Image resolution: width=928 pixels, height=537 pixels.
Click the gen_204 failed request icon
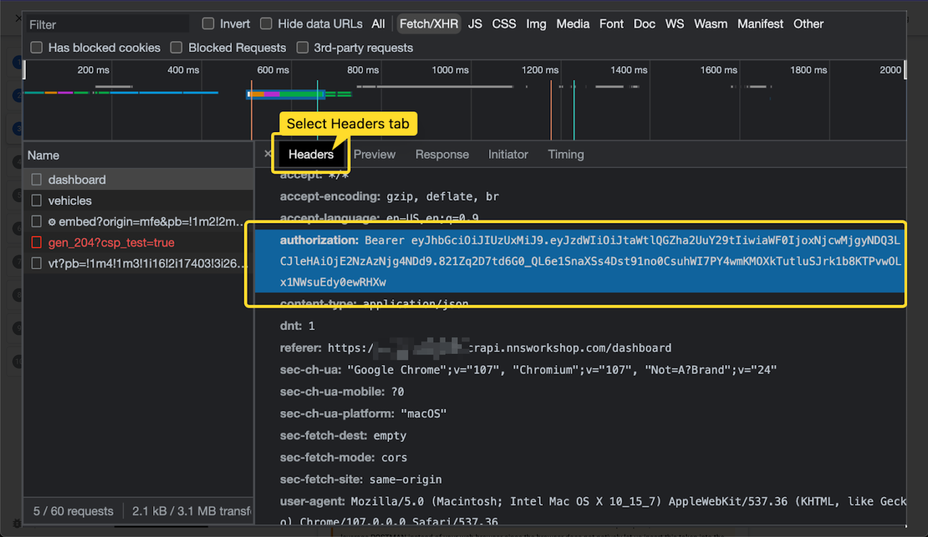tap(37, 242)
